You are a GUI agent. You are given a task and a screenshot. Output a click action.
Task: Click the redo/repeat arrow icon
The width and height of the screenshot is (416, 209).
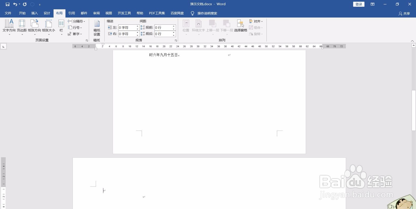pos(25,4)
